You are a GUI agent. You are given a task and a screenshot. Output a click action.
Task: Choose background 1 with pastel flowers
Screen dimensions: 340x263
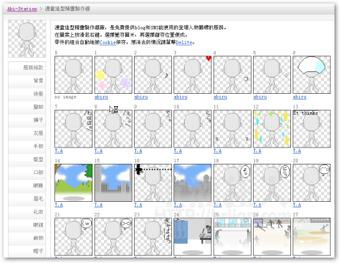coord(114,75)
